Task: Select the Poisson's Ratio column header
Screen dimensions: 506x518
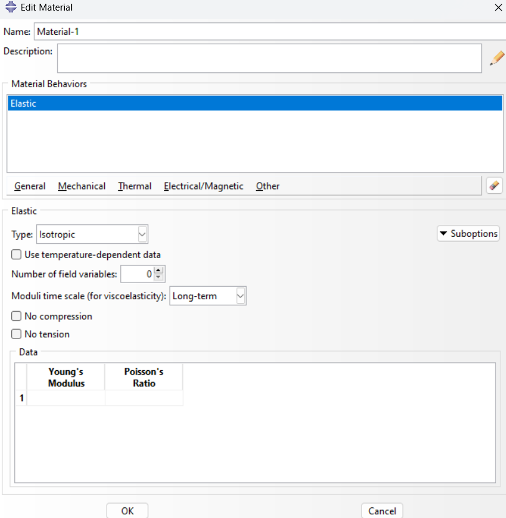Action: click(x=144, y=377)
